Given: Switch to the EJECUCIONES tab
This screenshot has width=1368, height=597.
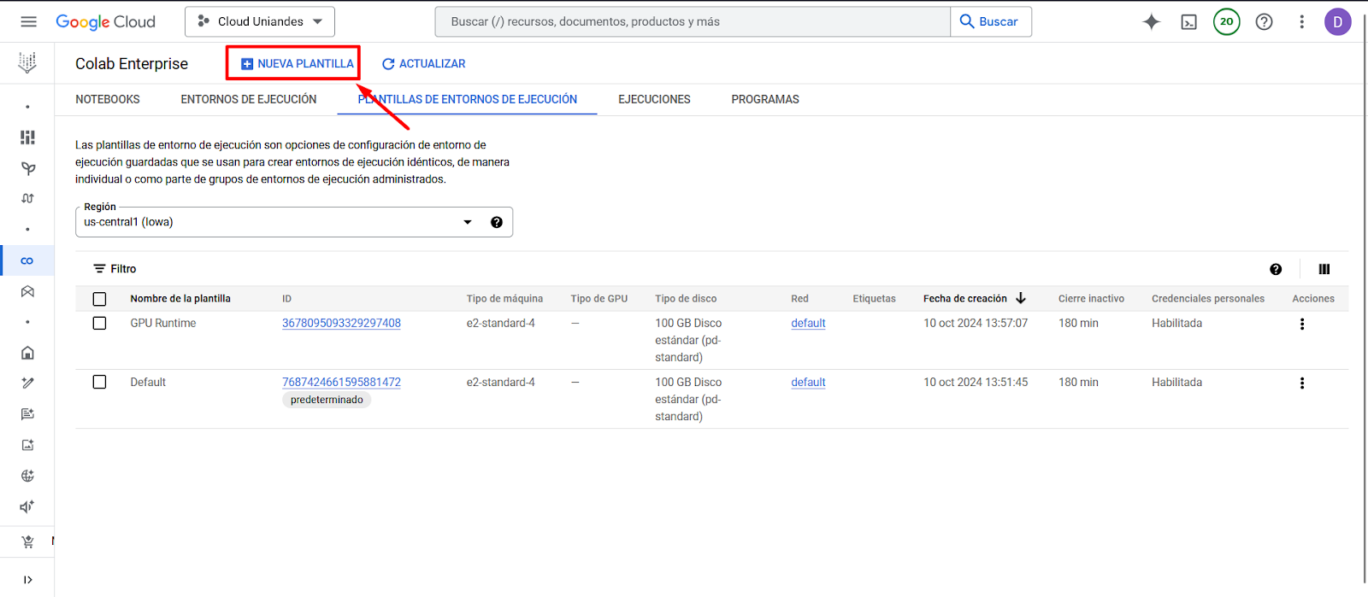Looking at the screenshot, I should [654, 99].
